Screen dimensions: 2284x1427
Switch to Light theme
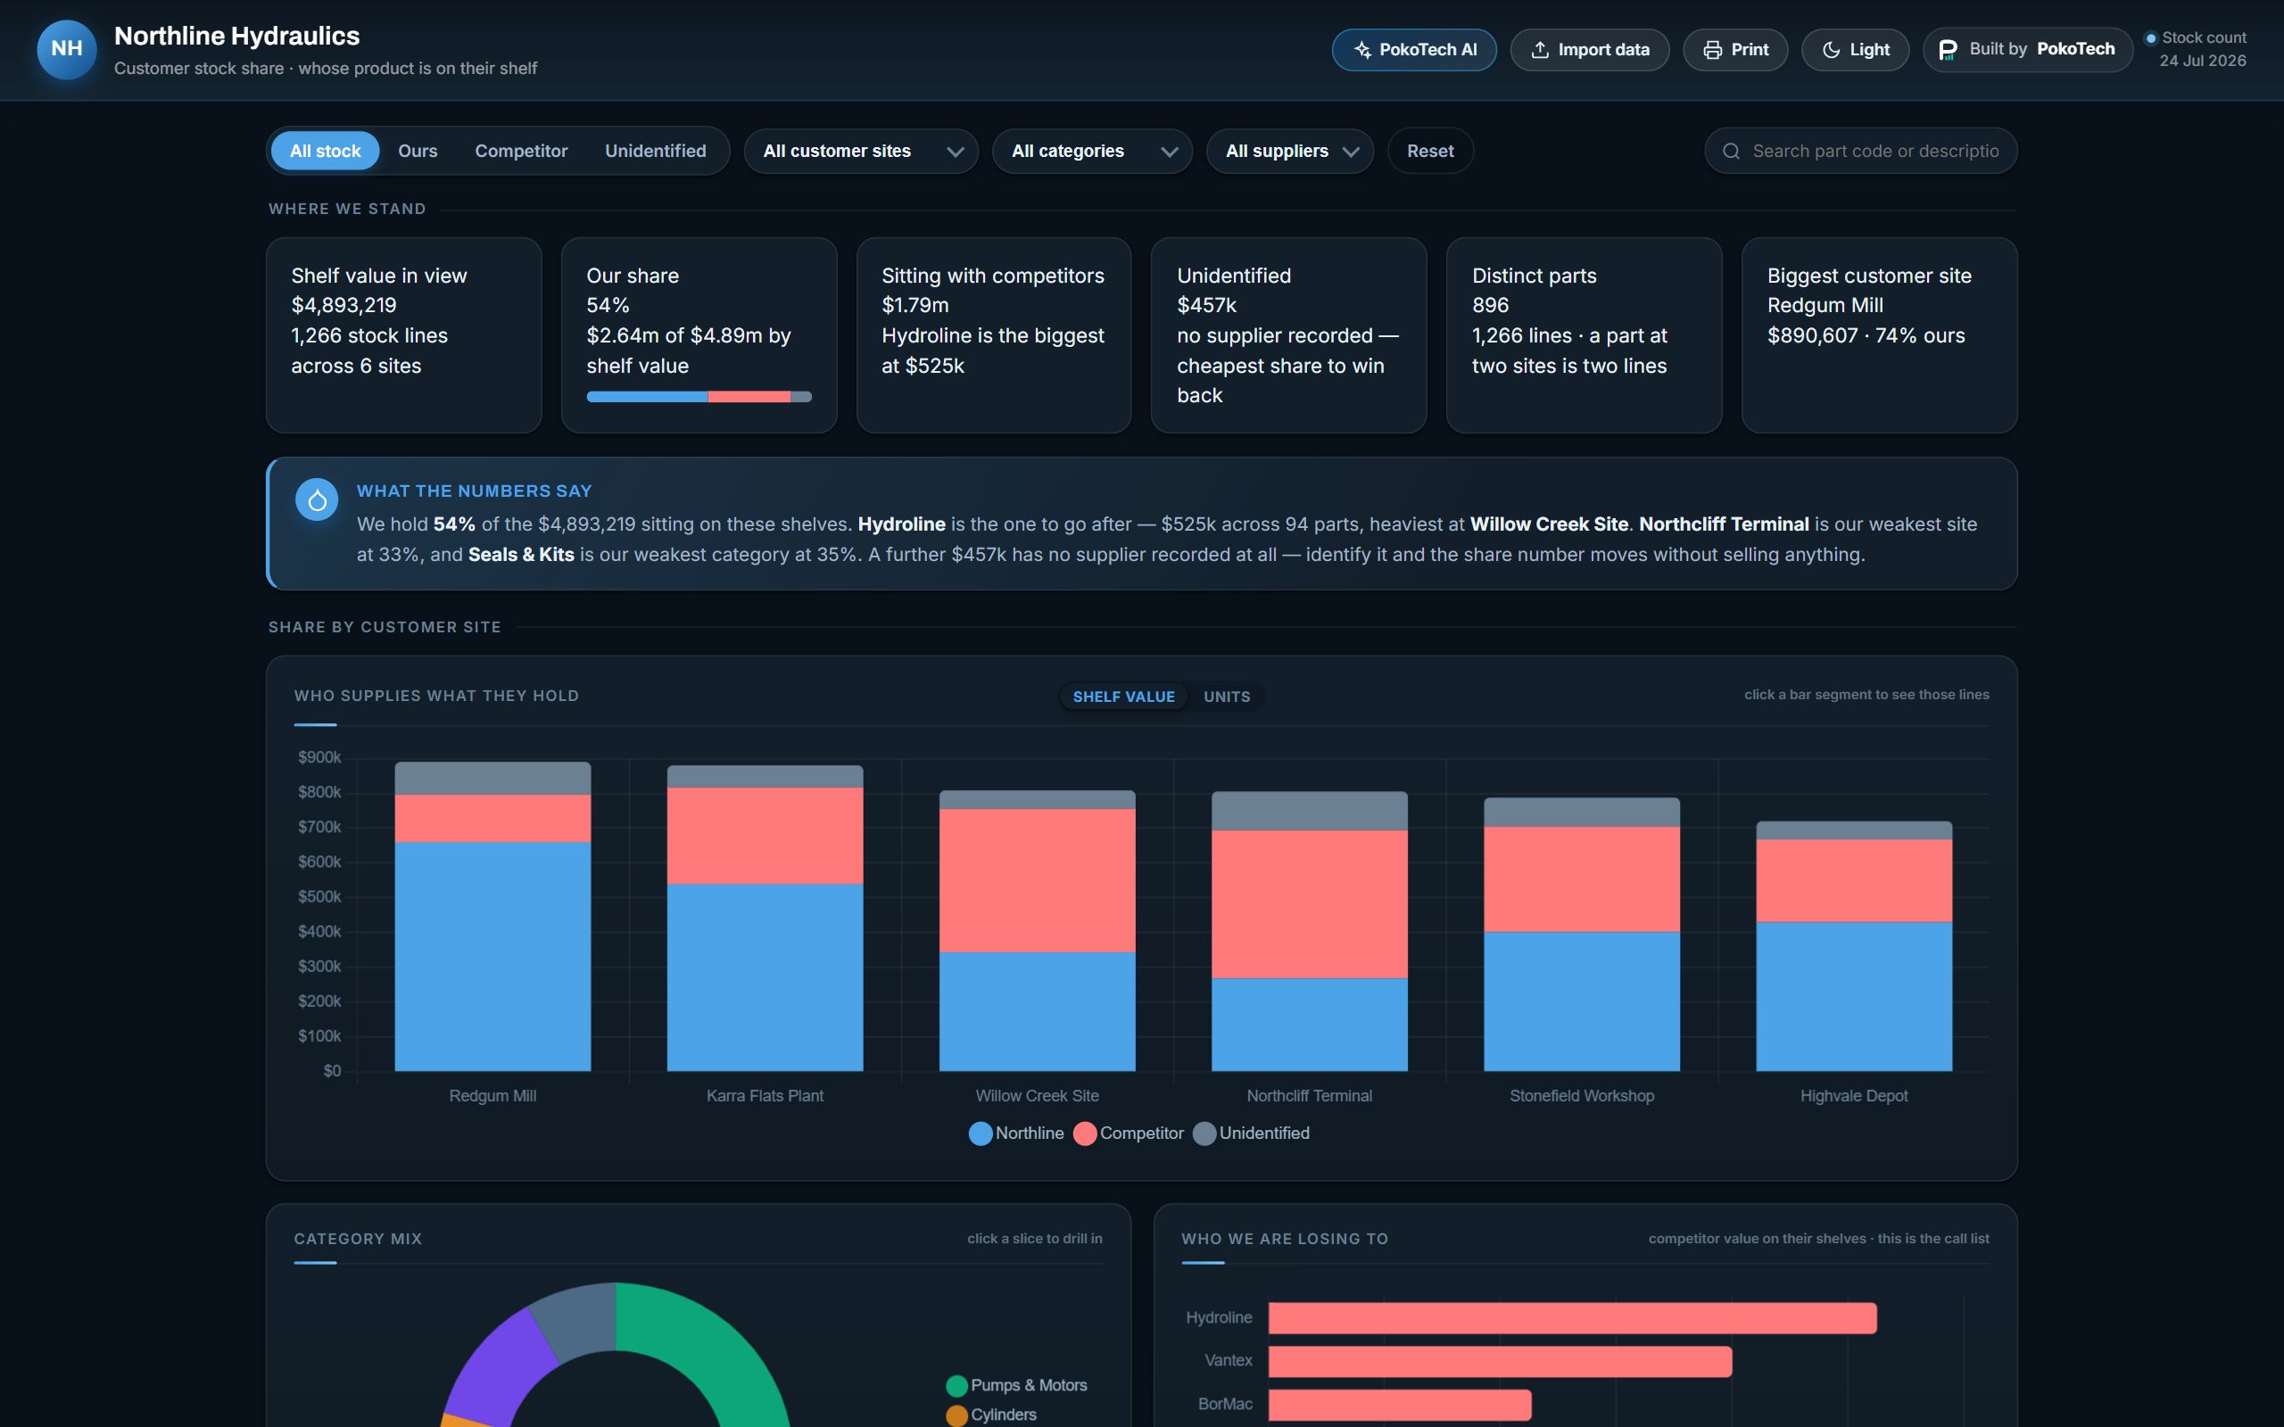pos(1855,50)
